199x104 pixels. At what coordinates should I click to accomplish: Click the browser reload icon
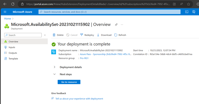[x=13, y=4]
